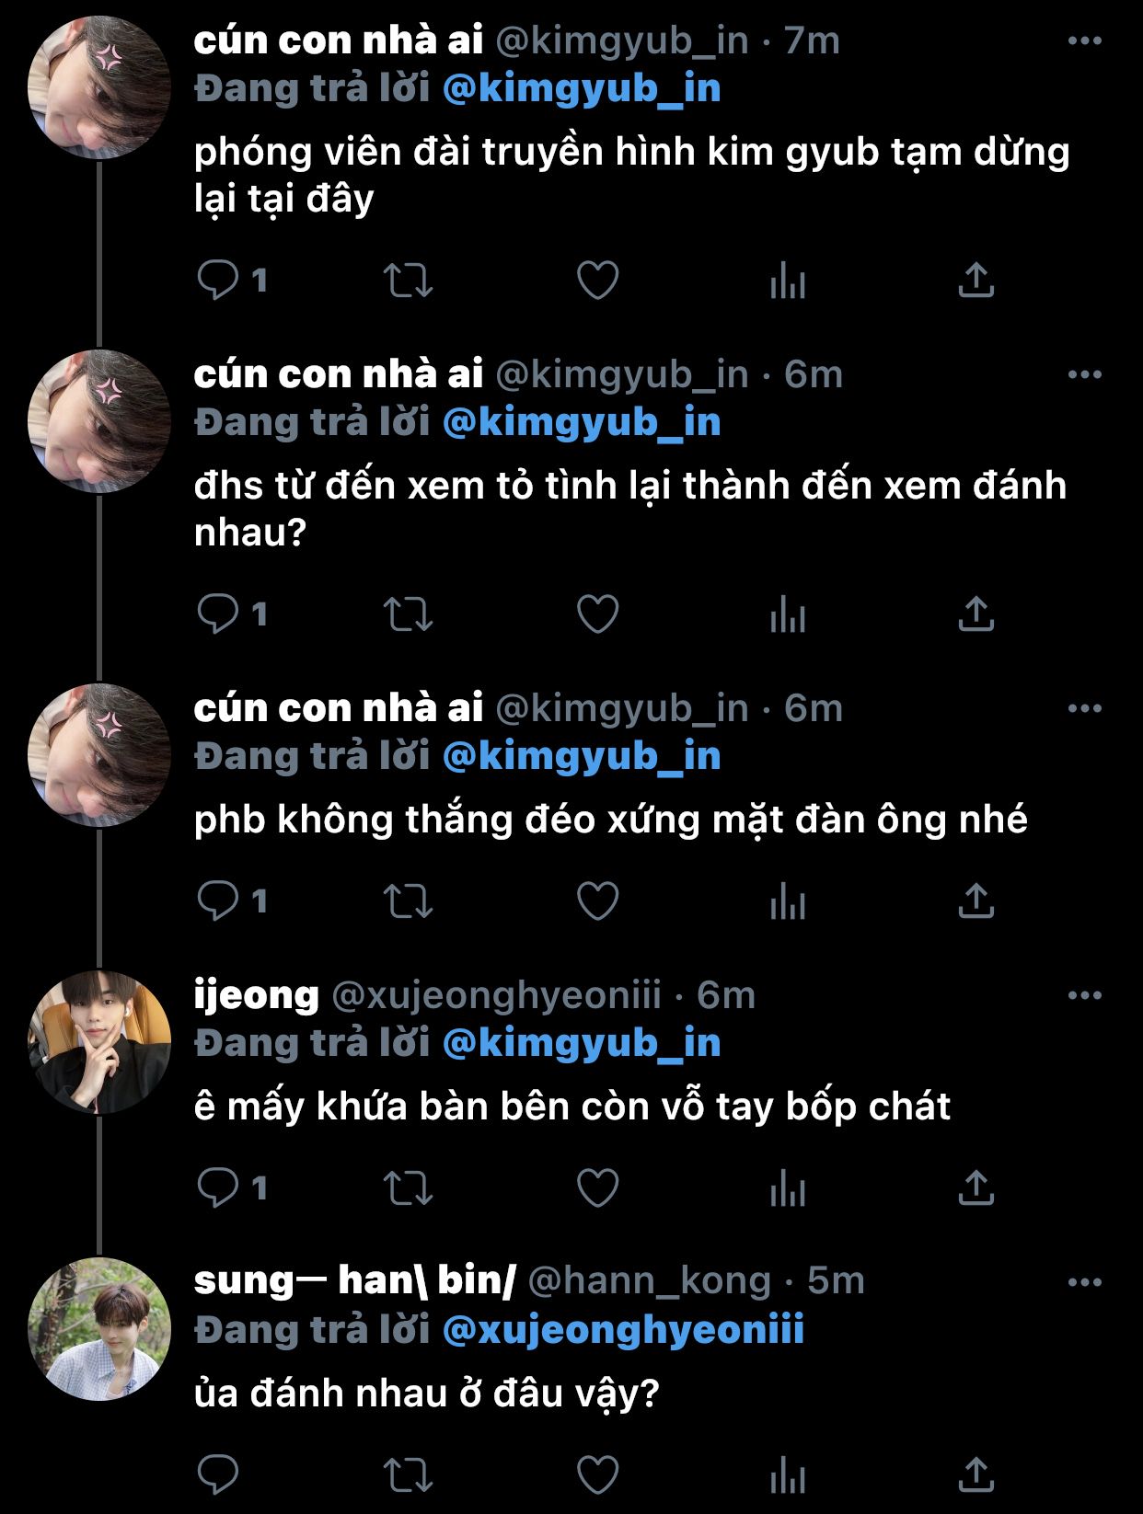This screenshot has height=1514, width=1143.
Task: Open more options on first cún con tweet
Action: (1084, 41)
